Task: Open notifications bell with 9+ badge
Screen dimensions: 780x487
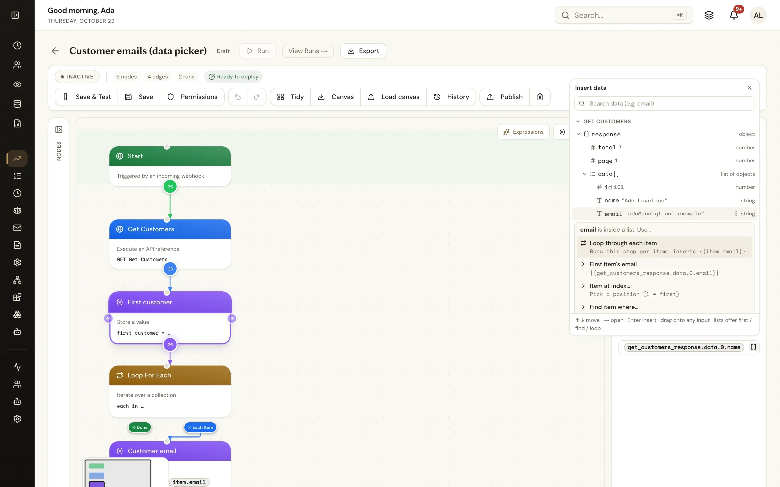Action: pos(734,15)
